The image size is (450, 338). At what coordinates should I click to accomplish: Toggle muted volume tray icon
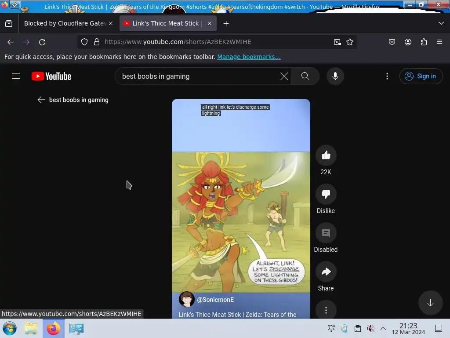[x=370, y=328]
